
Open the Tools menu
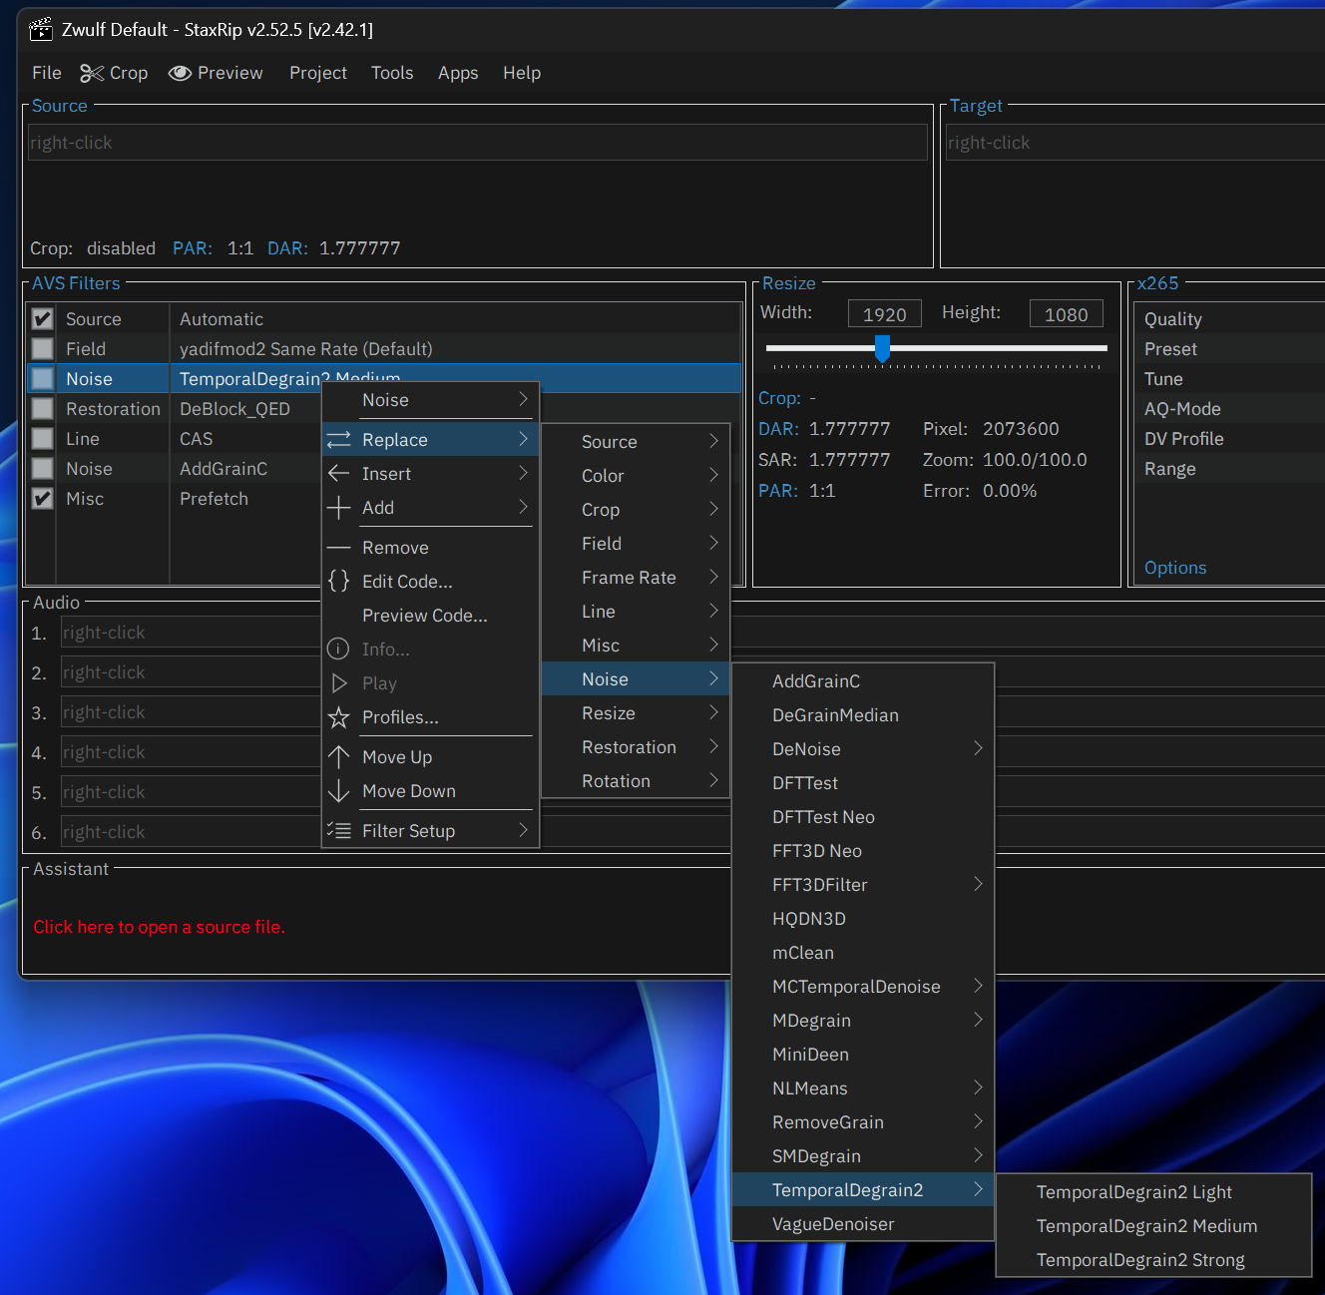pos(392,73)
